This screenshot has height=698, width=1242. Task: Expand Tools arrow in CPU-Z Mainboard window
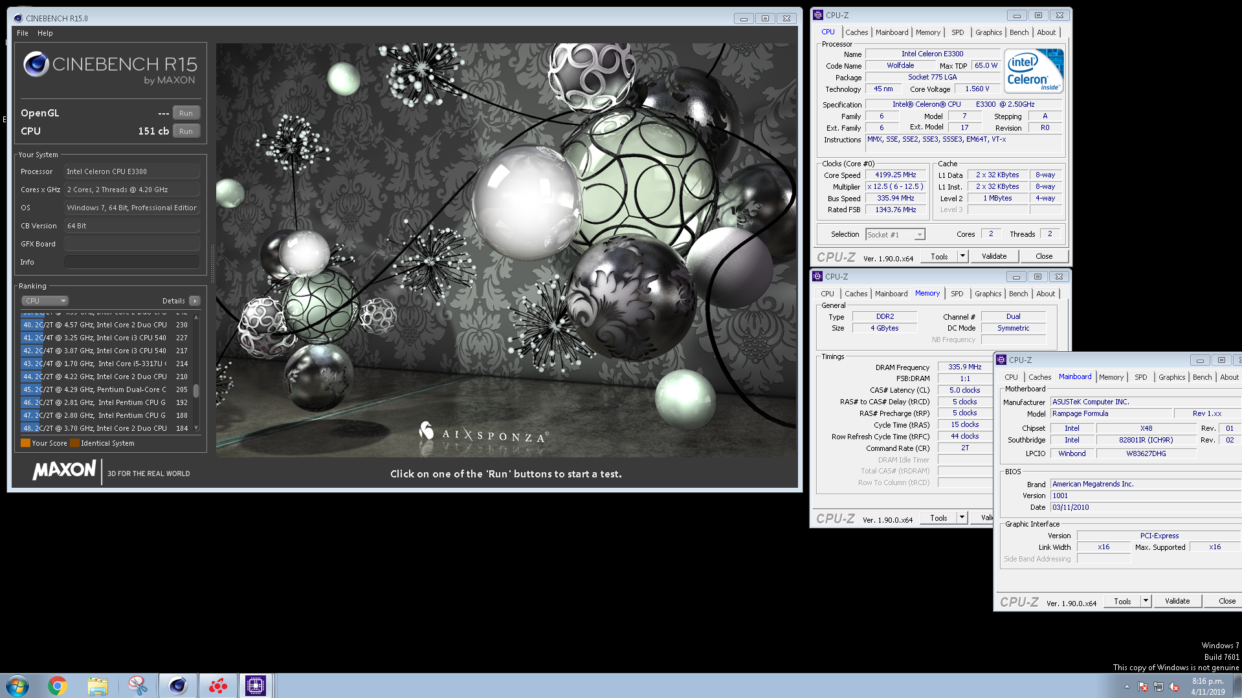click(x=1146, y=601)
